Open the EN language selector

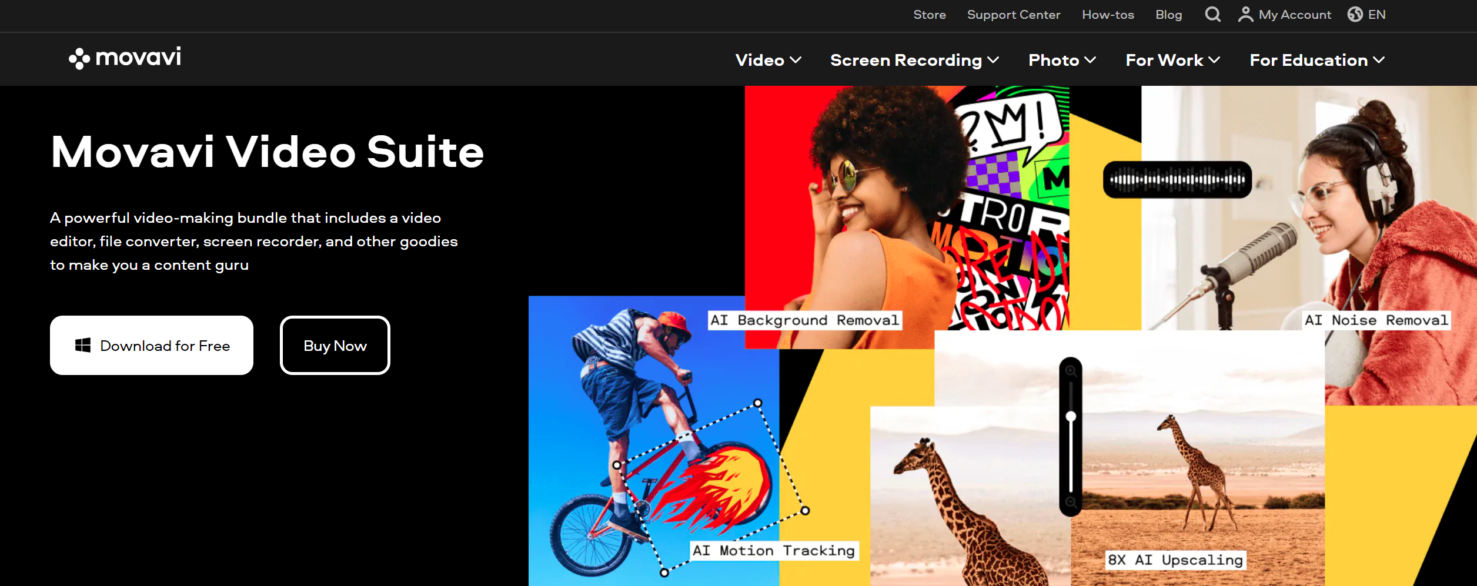pyautogui.click(x=1366, y=14)
